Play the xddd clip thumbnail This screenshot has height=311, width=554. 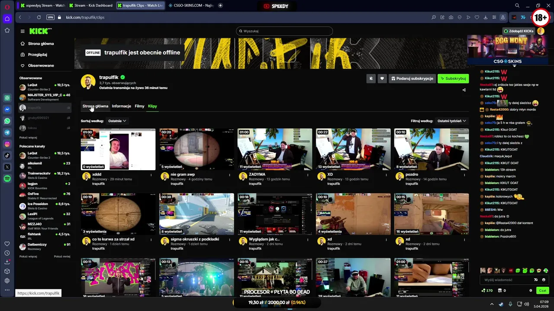(118, 149)
